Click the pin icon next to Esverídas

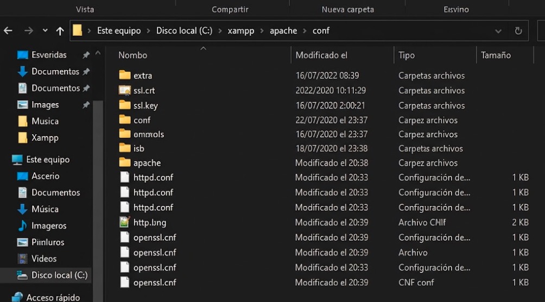pyautogui.click(x=86, y=55)
